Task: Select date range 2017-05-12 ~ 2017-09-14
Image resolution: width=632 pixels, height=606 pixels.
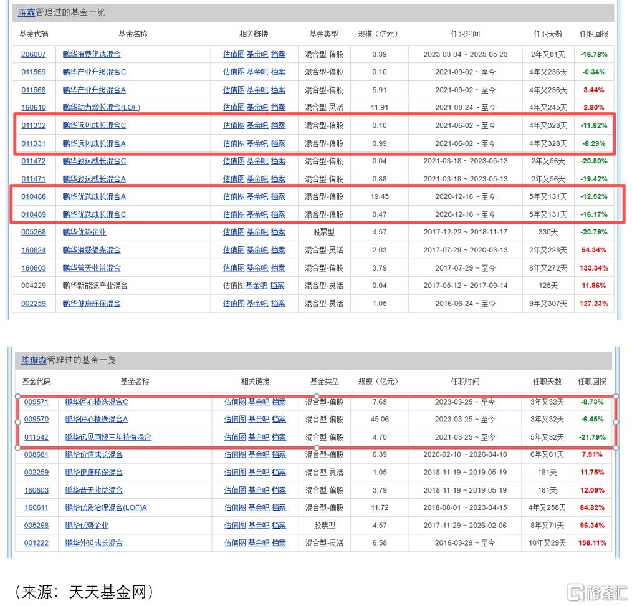Action: point(466,286)
